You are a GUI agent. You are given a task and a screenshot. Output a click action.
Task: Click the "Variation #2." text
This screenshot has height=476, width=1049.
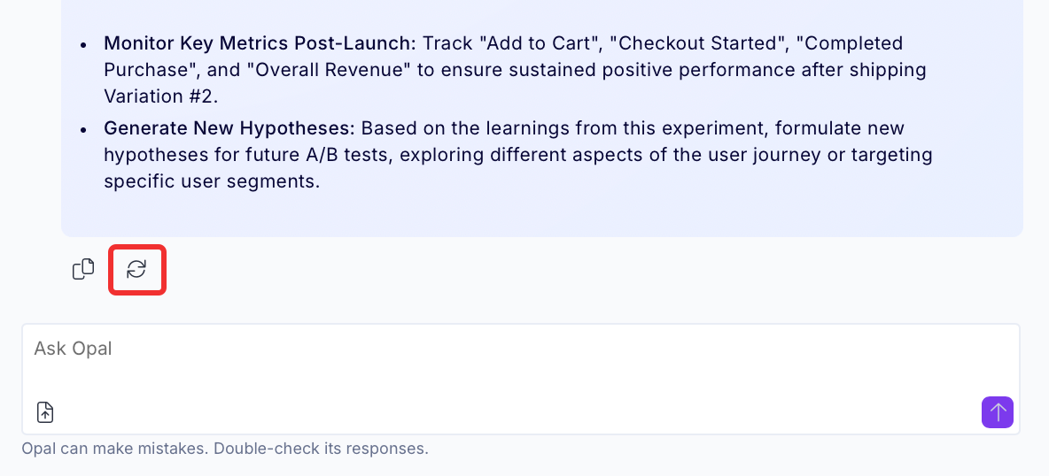(x=160, y=96)
